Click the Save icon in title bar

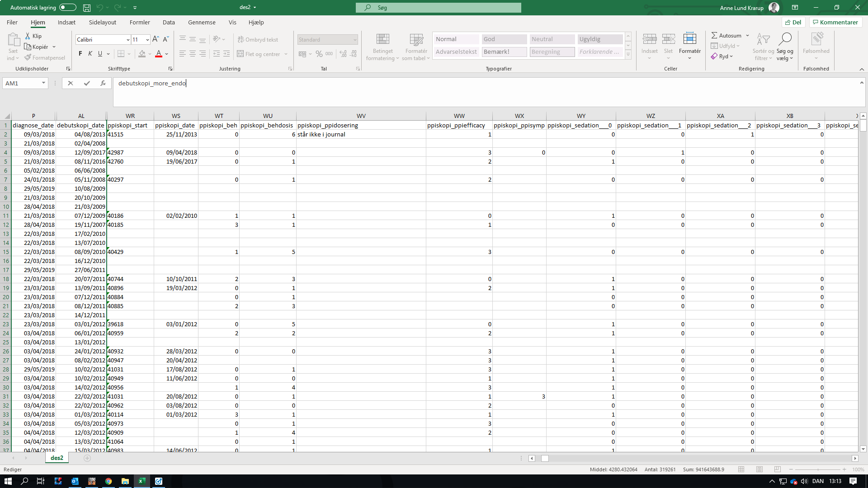pos(87,8)
